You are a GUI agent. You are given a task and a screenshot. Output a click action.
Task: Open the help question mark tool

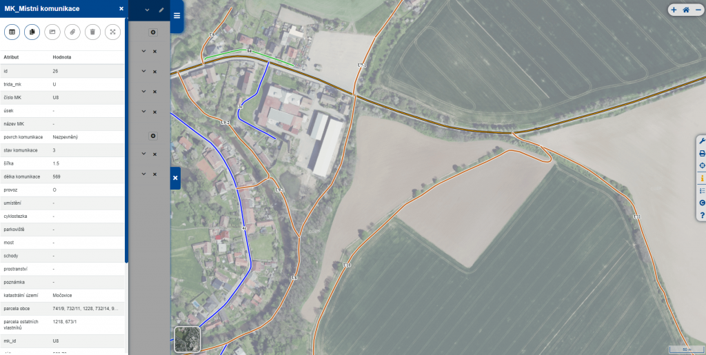[x=702, y=216]
